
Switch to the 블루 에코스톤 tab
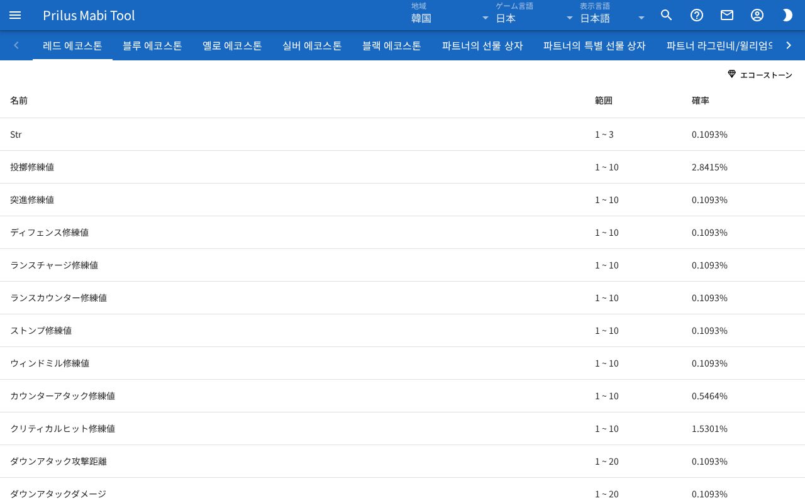(x=152, y=45)
